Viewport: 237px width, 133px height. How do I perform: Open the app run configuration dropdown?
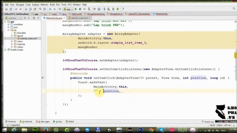click(68, 9)
